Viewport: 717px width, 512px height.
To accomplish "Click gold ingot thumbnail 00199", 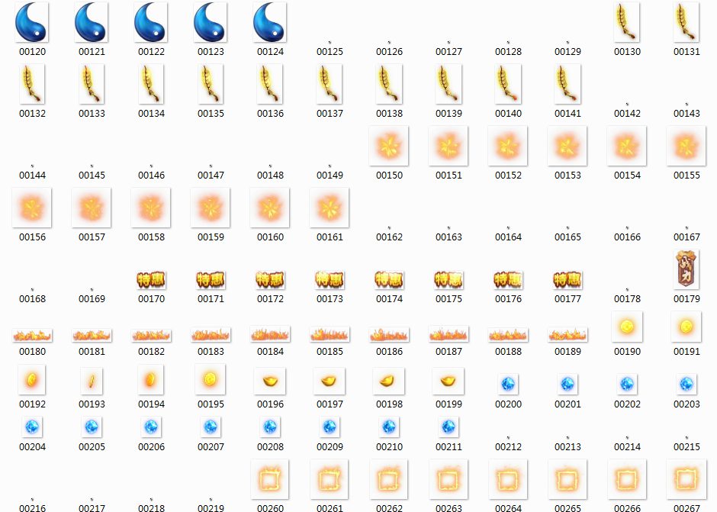I will coord(449,379).
